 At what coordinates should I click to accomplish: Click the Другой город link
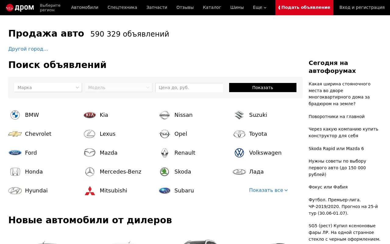tap(28, 49)
